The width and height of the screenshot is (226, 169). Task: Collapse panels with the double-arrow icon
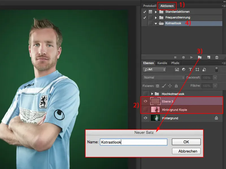coord(224,2)
